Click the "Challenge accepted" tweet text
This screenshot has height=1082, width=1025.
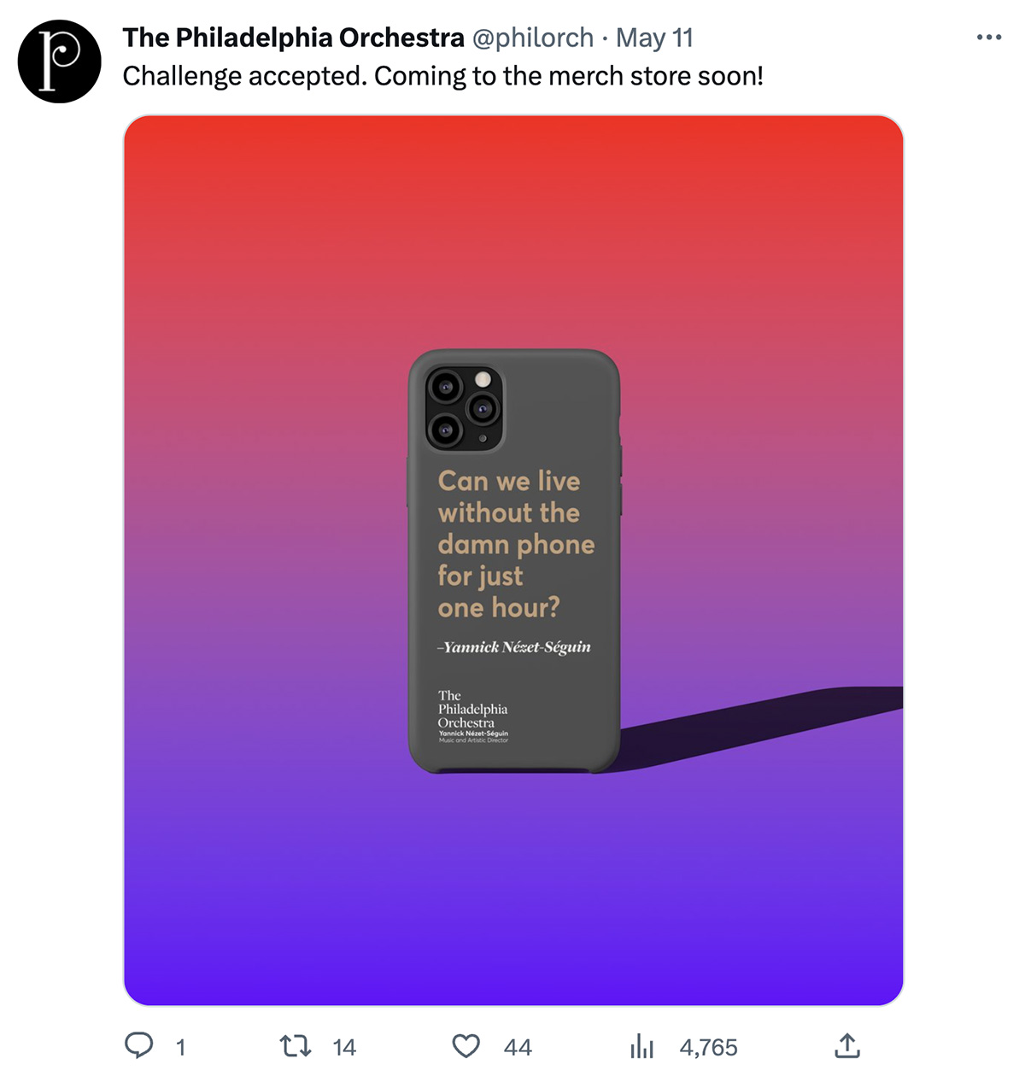(442, 76)
